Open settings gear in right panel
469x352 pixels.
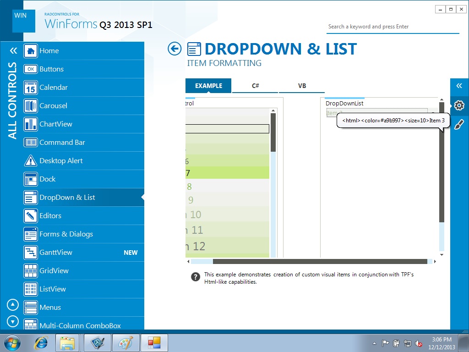[x=459, y=105]
